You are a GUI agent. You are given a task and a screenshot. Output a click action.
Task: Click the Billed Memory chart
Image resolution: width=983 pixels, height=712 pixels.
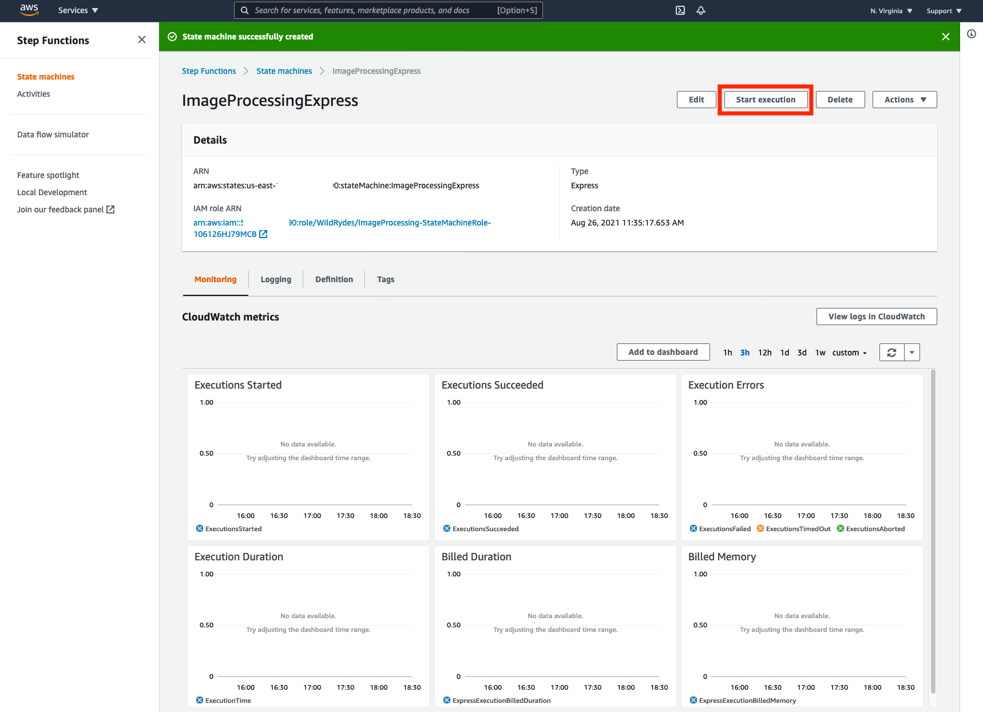tap(802, 627)
